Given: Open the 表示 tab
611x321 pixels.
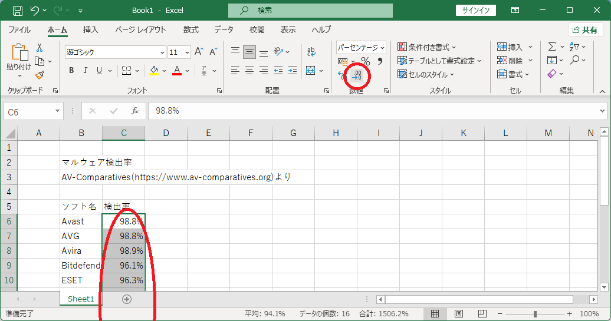Looking at the screenshot, I should (288, 30).
